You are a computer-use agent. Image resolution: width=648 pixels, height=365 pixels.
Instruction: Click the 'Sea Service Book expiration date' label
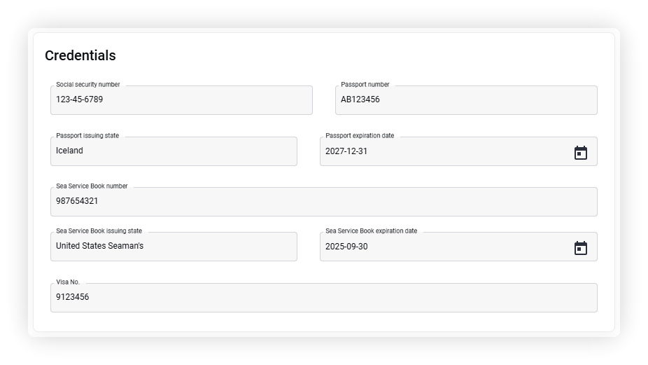371,231
